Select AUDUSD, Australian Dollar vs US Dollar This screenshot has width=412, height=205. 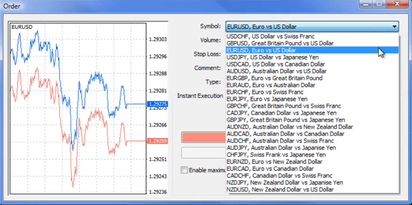click(x=312, y=71)
